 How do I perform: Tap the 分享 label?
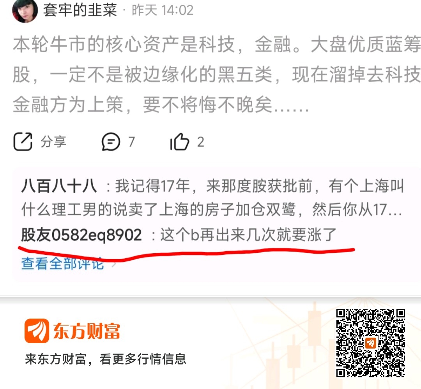tap(53, 142)
